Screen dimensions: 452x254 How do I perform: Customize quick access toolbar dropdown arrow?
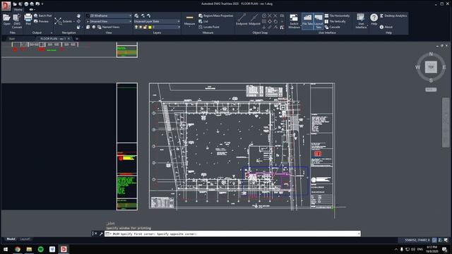42,4
